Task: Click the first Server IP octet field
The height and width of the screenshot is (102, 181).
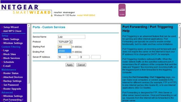Action: pos(62,57)
